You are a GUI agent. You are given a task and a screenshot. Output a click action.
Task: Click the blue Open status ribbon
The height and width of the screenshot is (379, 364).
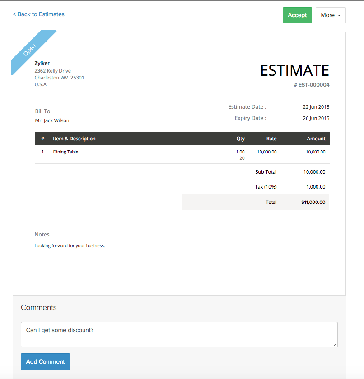click(31, 51)
